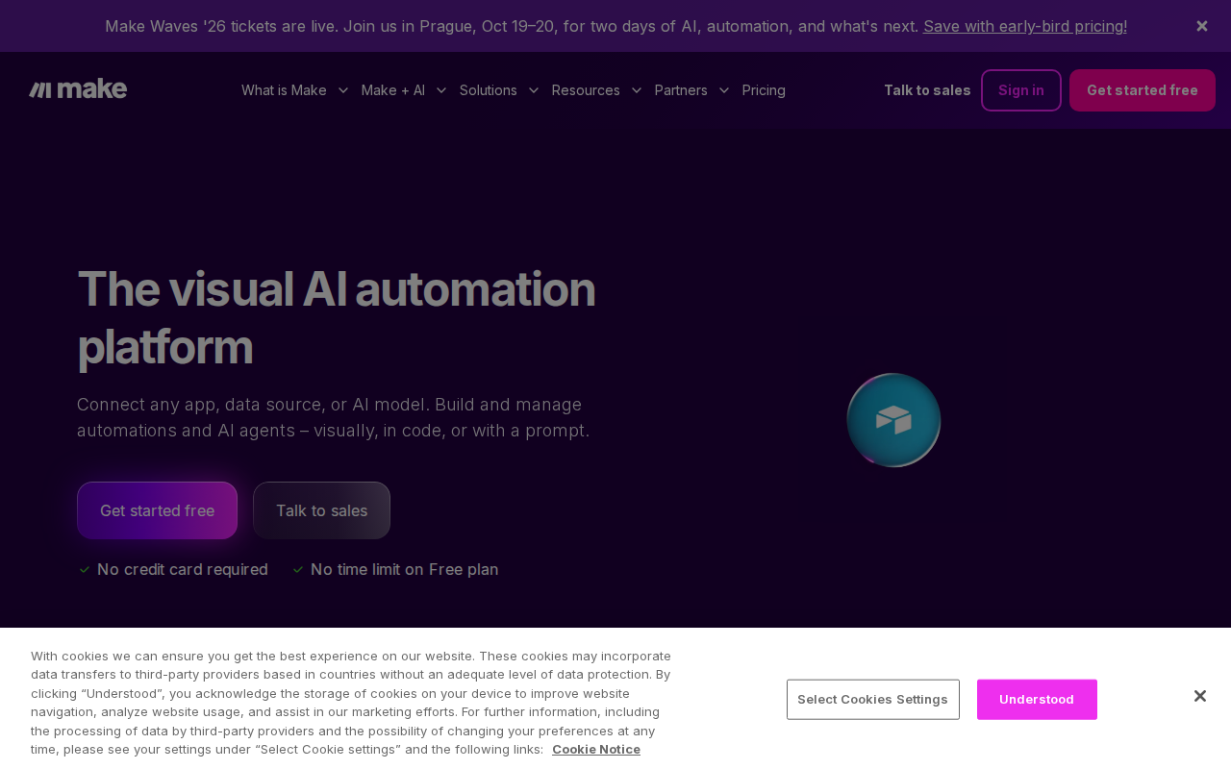Image resolution: width=1231 pixels, height=769 pixels.
Task: Open the Resources menu
Action: pos(586,90)
